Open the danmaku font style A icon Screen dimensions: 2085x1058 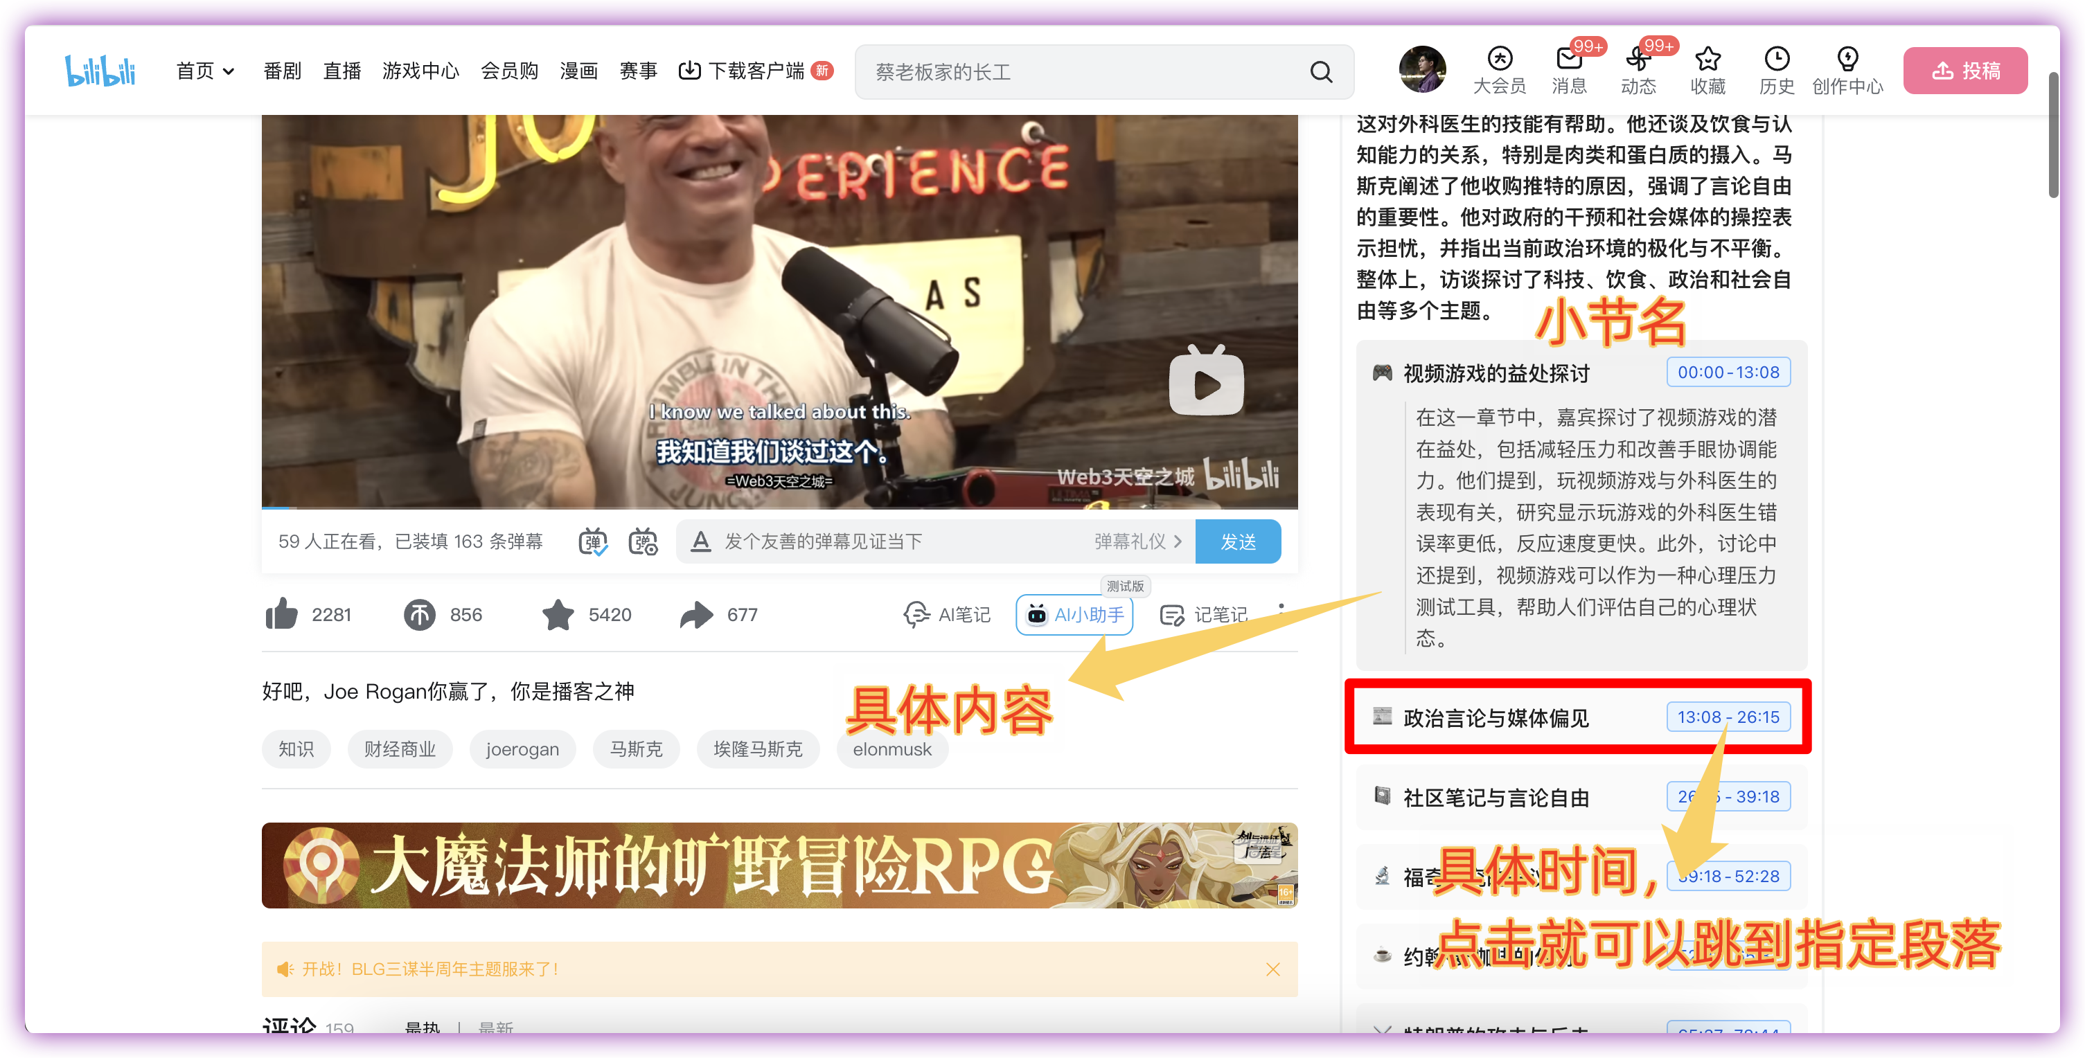coord(701,541)
